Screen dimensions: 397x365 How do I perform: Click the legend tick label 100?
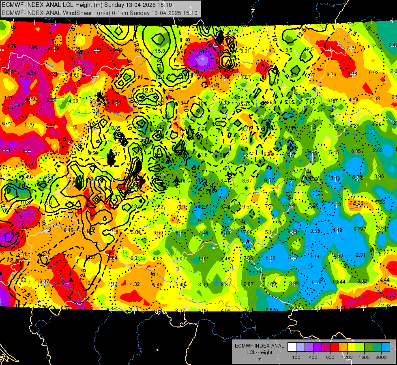tap(296, 357)
